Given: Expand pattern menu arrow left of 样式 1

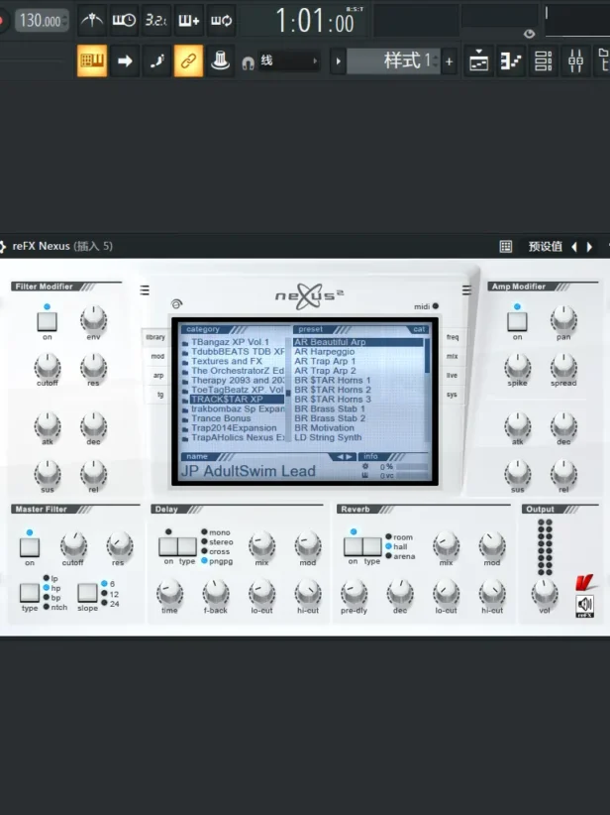Looking at the screenshot, I should tap(338, 60).
